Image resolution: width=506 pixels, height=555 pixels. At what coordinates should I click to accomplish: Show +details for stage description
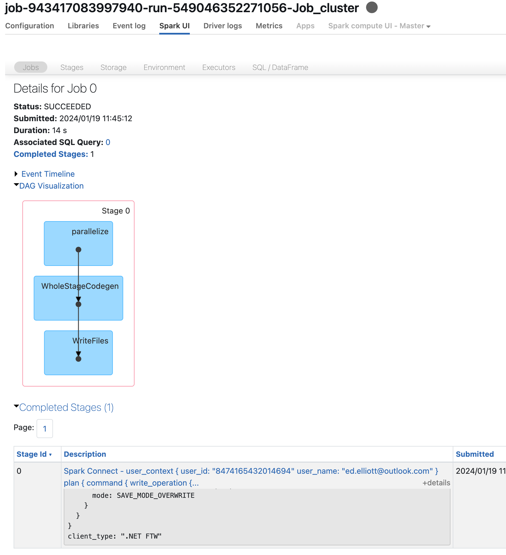click(436, 483)
